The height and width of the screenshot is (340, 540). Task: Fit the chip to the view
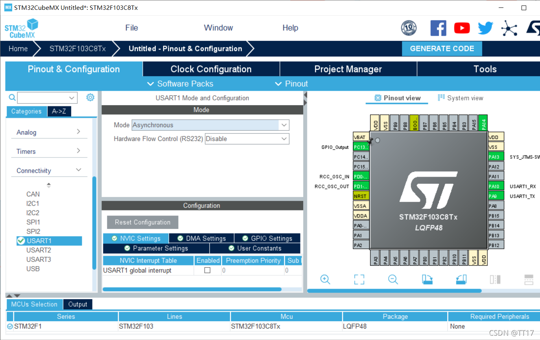click(x=359, y=279)
